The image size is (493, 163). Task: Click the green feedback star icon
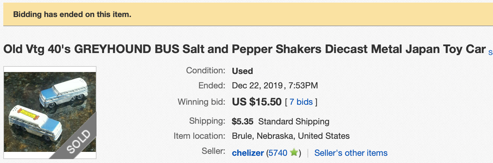point(294,153)
